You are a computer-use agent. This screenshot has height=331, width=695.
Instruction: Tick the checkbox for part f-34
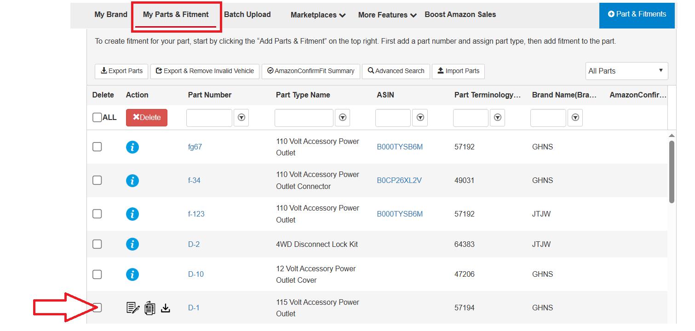(x=97, y=180)
